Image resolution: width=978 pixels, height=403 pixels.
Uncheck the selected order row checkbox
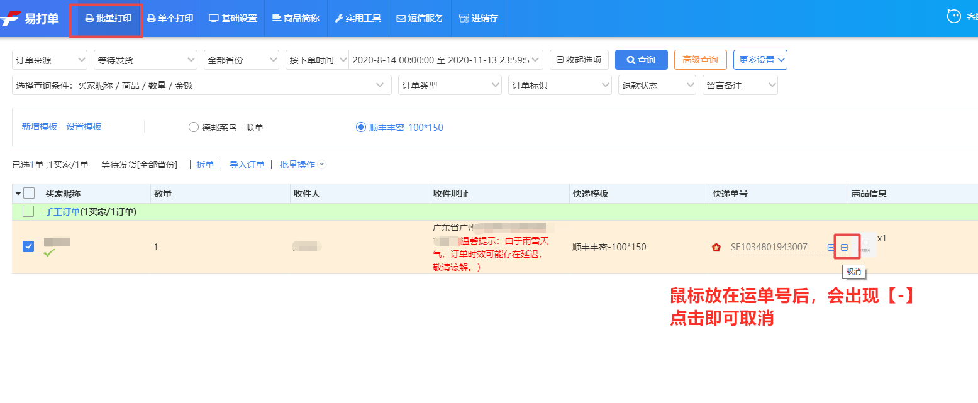(28, 246)
